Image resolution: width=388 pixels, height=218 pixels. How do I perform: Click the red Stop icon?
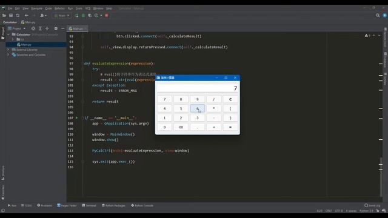tap(107, 16)
